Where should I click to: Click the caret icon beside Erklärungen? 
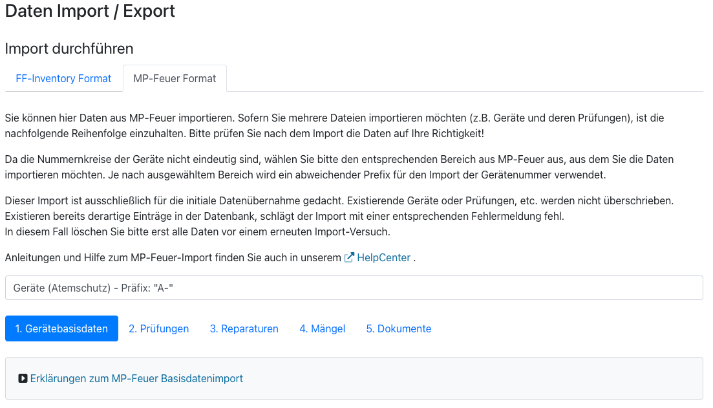23,378
